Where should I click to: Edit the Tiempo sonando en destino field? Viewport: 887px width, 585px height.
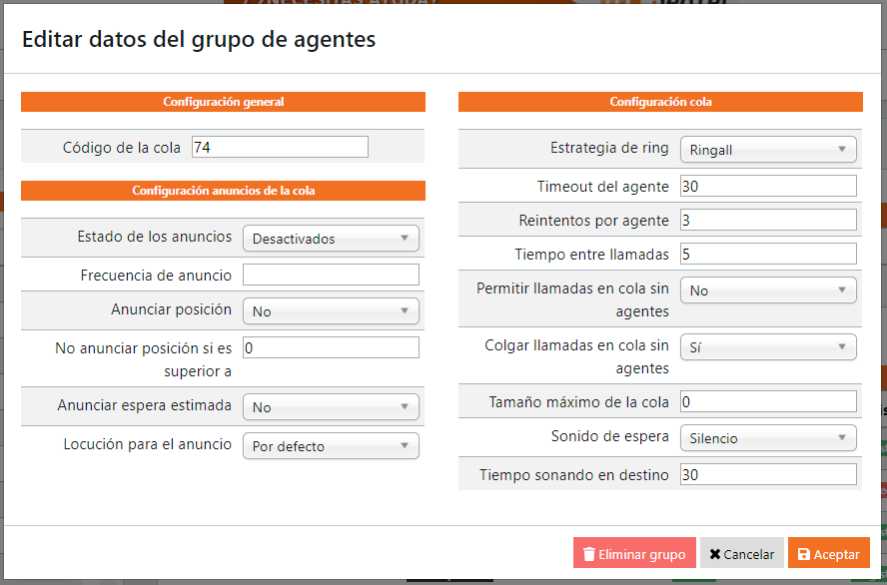pos(768,474)
